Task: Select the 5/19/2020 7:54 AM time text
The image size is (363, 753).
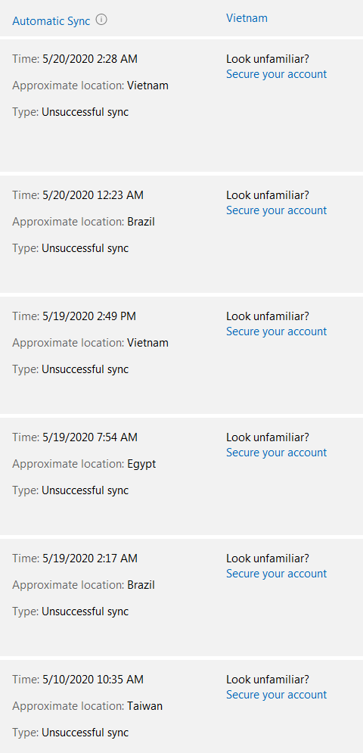Action: click(90, 437)
